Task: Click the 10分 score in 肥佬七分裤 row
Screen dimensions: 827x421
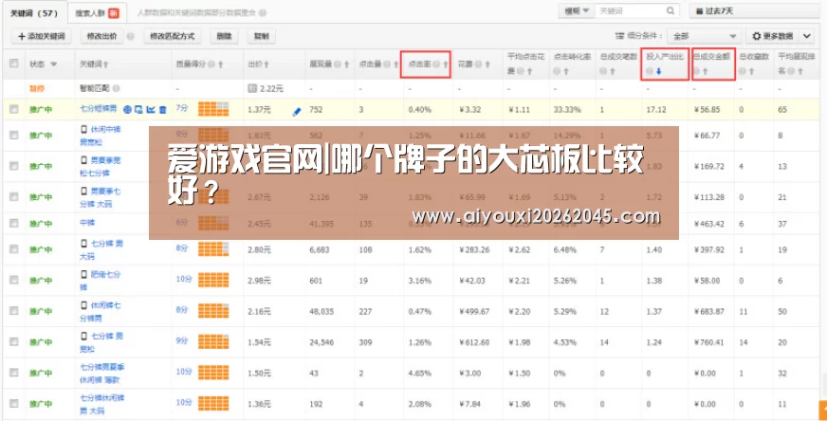Action: point(184,279)
